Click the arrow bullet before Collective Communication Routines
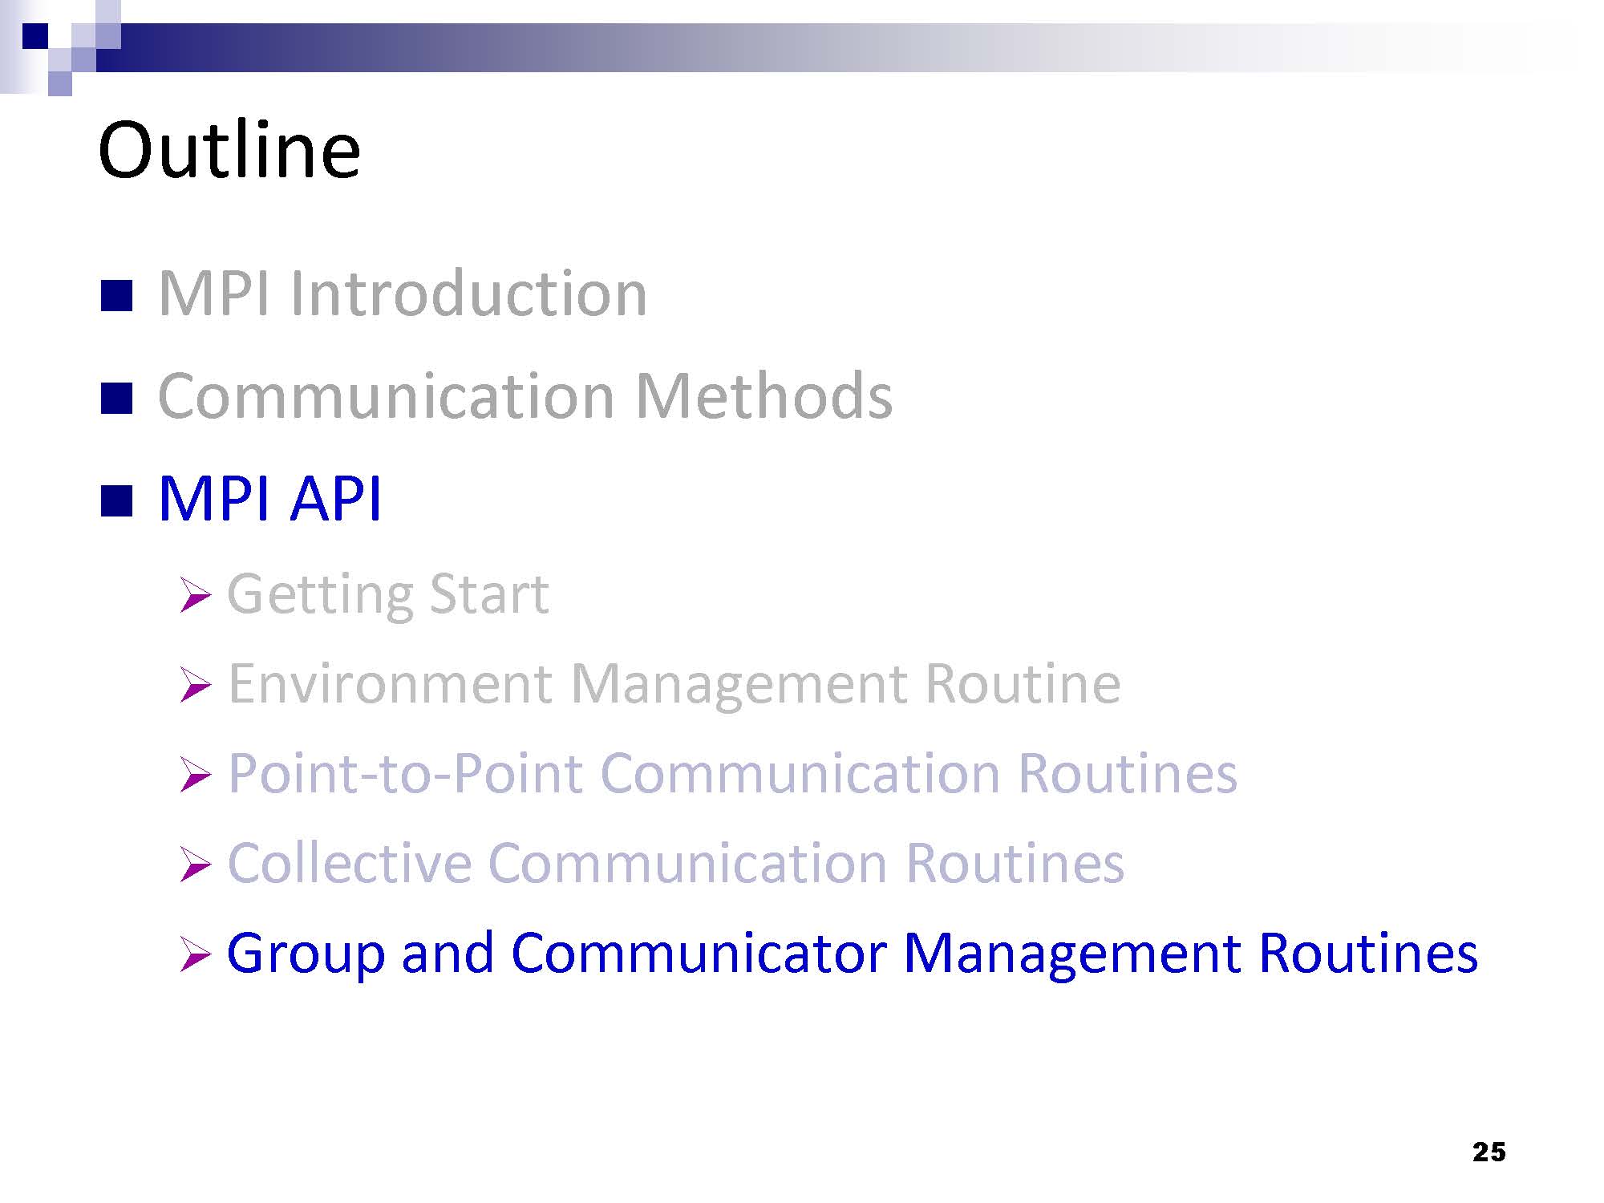The width and height of the screenshot is (1604, 1203). pos(195,865)
